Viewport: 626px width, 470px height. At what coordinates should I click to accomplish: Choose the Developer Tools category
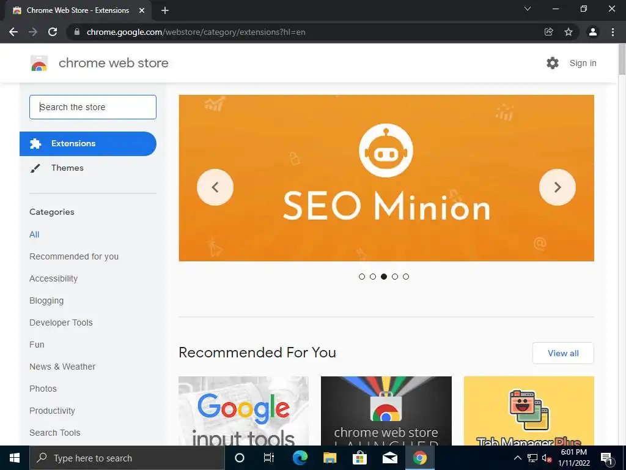point(61,323)
